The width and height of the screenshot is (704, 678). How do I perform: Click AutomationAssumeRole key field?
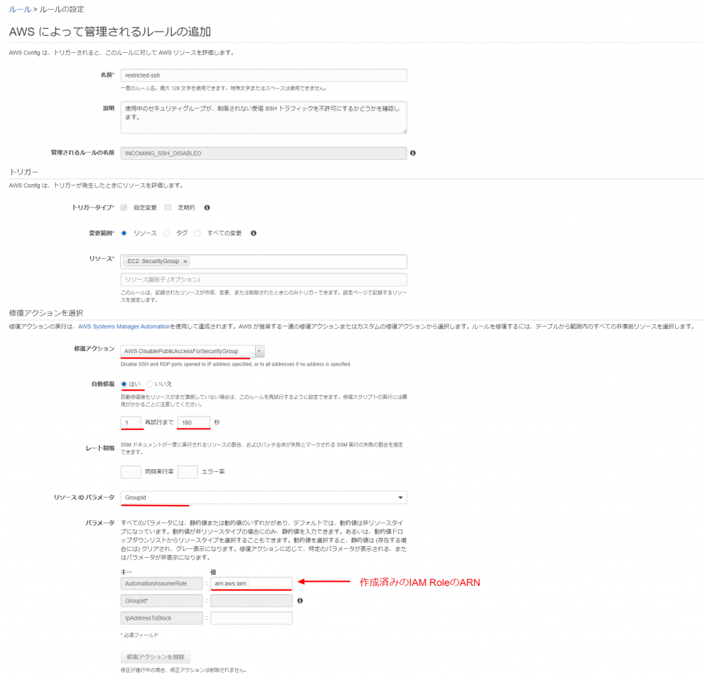click(162, 584)
